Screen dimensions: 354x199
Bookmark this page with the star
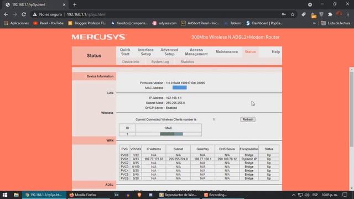293,14
